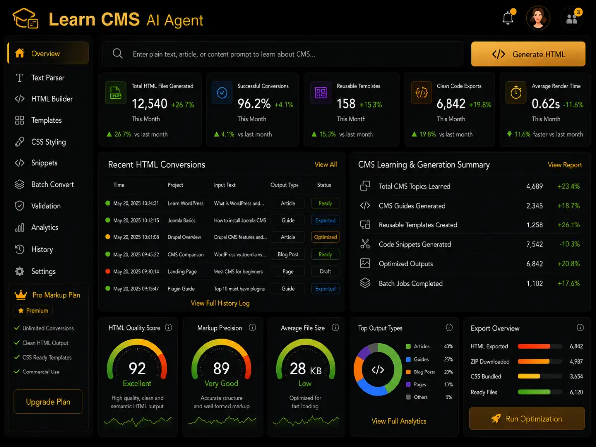Focus the CMS content prompt search field
Screen dimensions: 596x447
click(x=283, y=54)
